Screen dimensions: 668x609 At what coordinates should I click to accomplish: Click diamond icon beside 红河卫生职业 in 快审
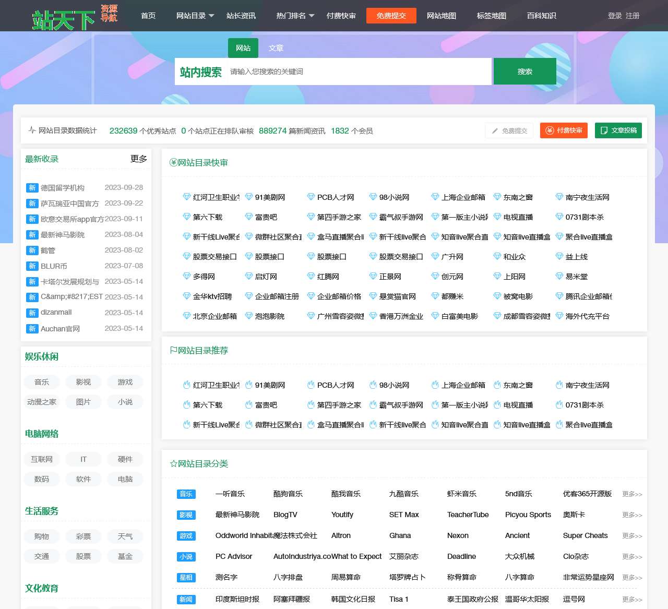pos(186,197)
